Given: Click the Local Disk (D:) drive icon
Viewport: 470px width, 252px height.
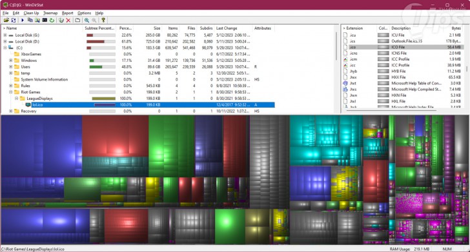Looking at the screenshot, I should tap(11, 42).
